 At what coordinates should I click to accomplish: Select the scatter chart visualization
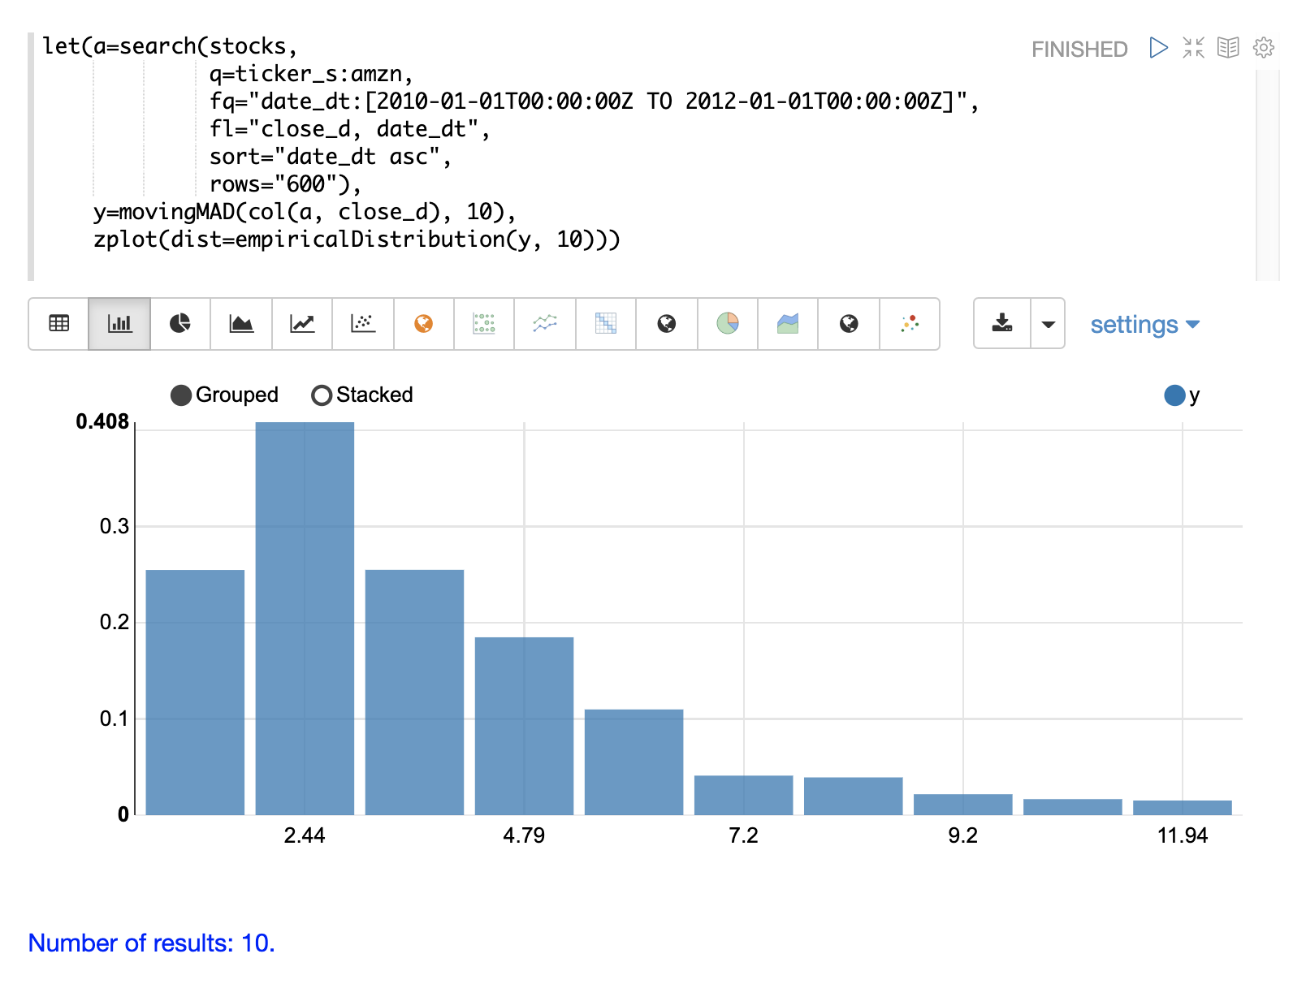tap(363, 324)
